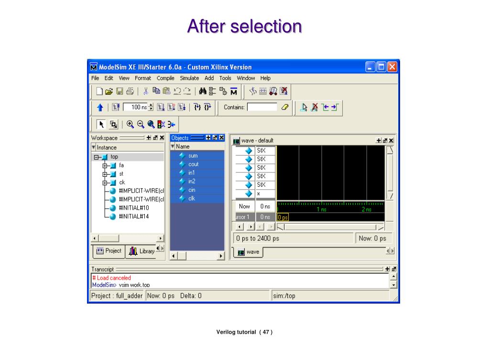
Task: Maximize the wave pane with plus button
Action: pyautogui.click(x=379, y=141)
